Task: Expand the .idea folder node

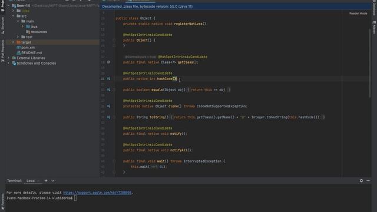Action: 13,11
